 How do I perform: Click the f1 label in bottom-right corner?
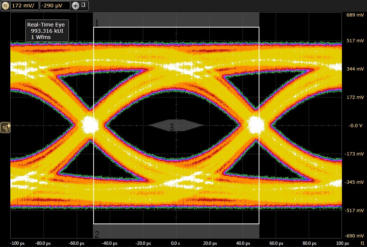(x=362, y=243)
